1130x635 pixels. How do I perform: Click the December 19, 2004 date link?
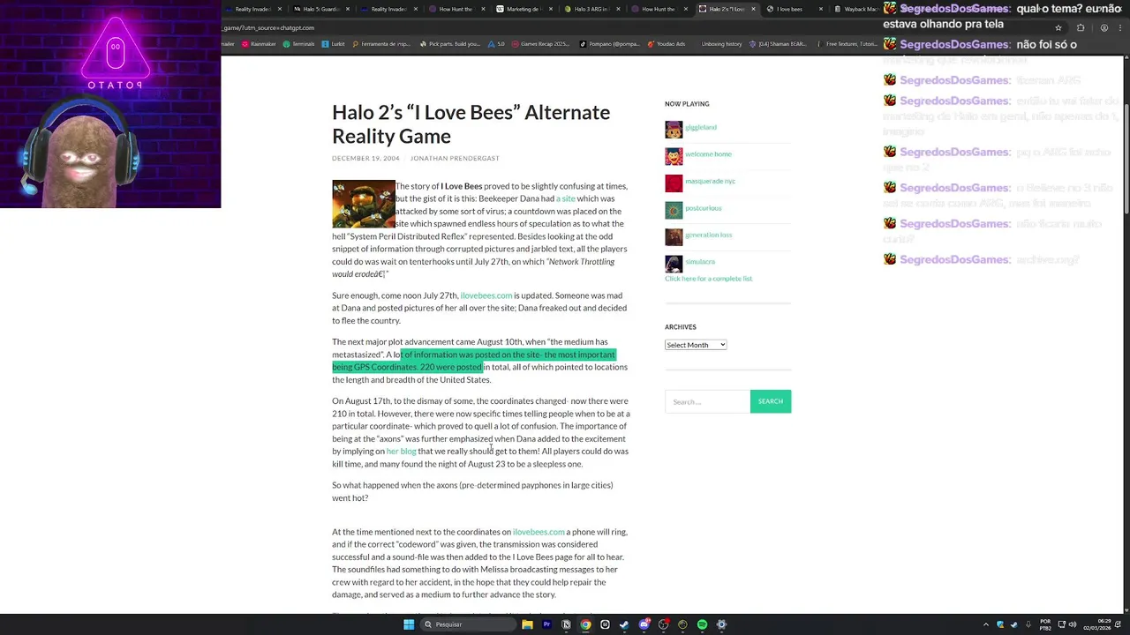coord(365,159)
